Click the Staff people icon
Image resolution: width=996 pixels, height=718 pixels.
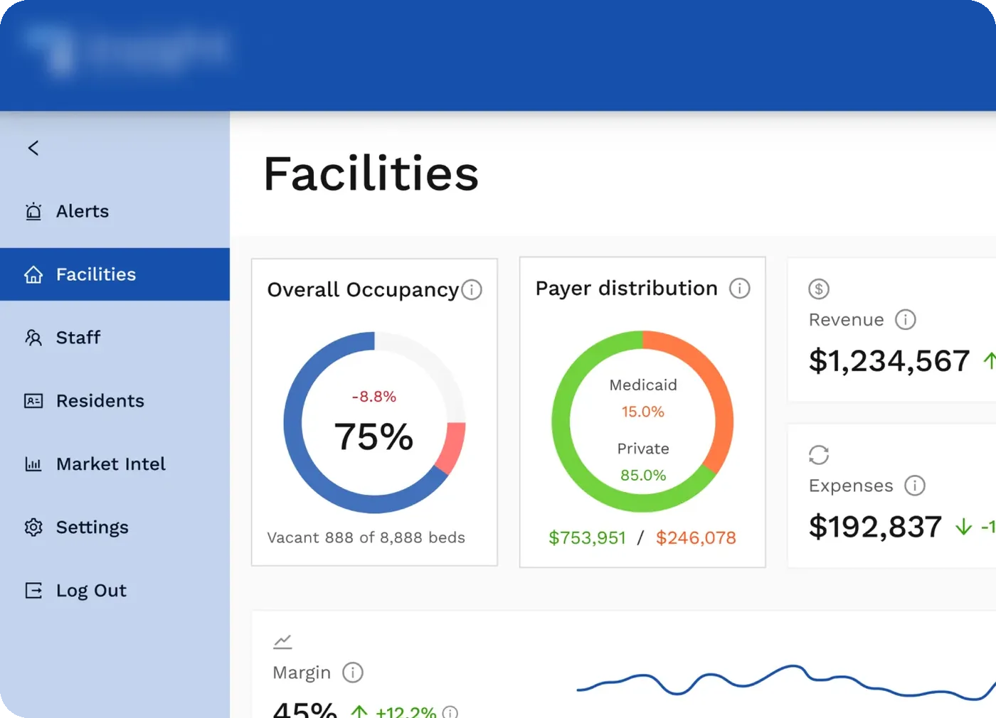pos(33,337)
